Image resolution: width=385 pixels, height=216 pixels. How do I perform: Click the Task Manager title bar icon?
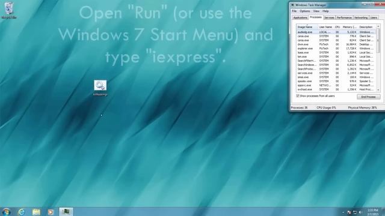pos(293,5)
